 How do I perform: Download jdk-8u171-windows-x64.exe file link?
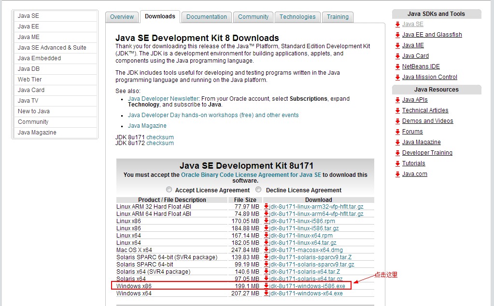click(306, 293)
